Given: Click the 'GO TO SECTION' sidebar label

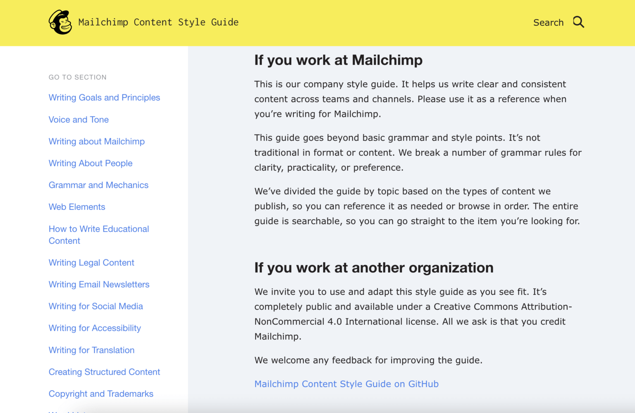Looking at the screenshot, I should pos(78,77).
